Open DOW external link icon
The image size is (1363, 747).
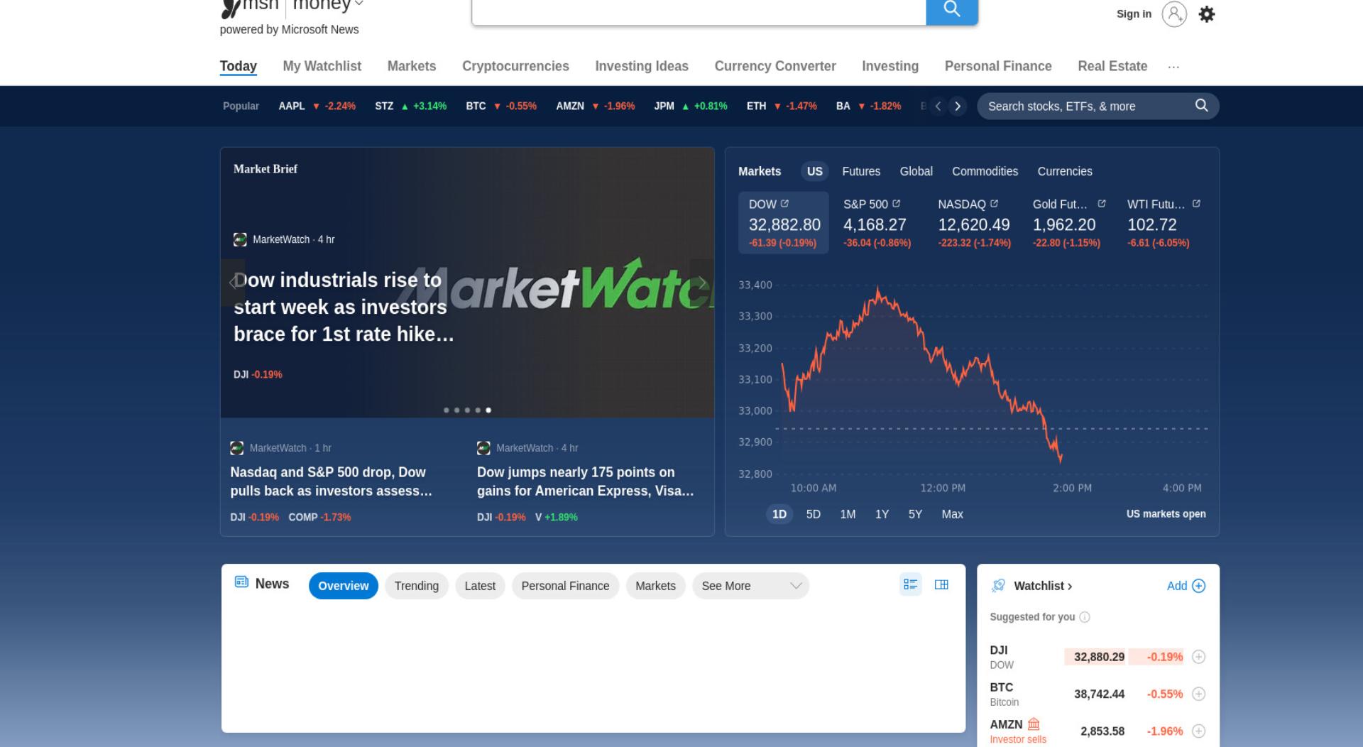pos(784,204)
